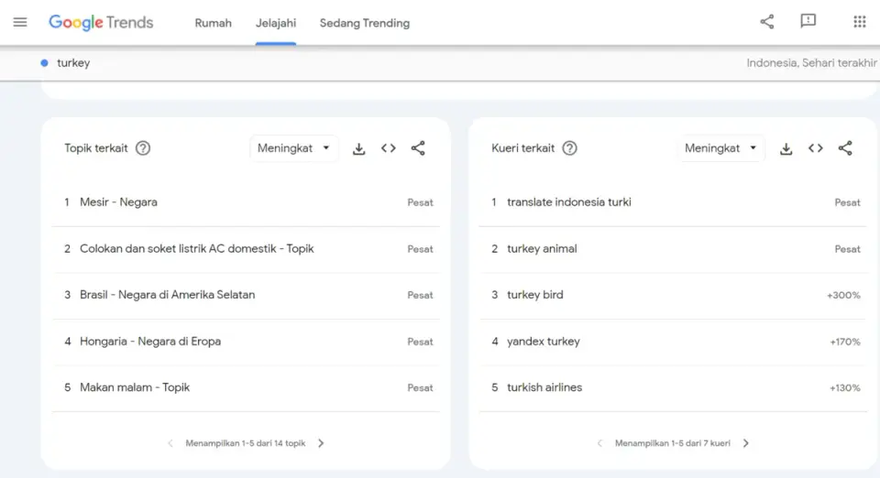This screenshot has height=478, width=880.
Task: Click Pesat label next to turkey animal
Action: pos(847,249)
